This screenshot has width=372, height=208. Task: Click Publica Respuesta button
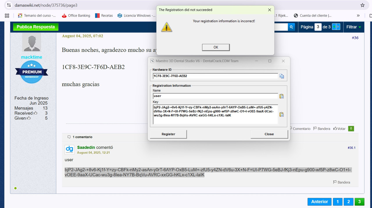(x=36, y=27)
